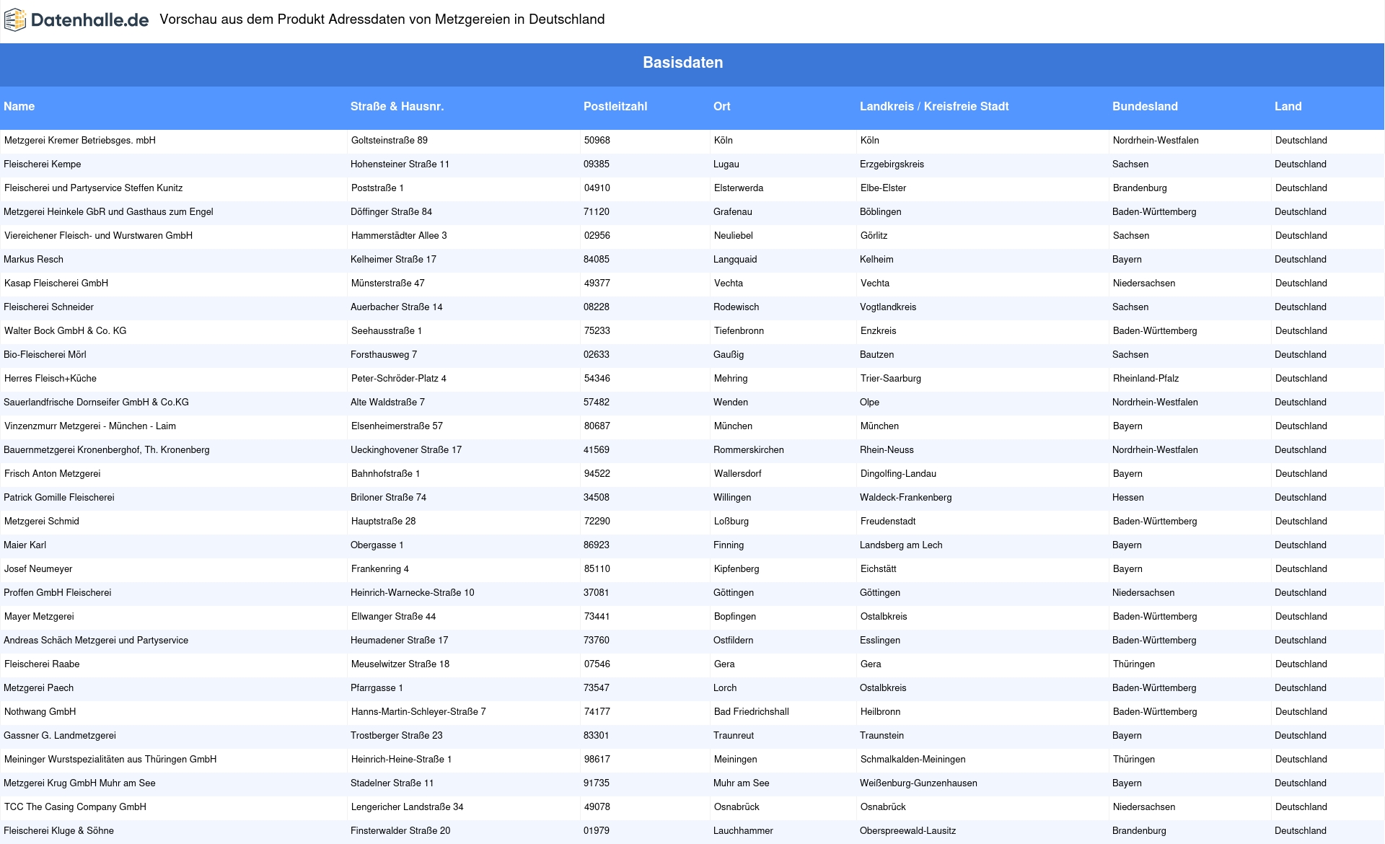Open the Datenhalle.de brand name link
The image size is (1385, 844).
(x=89, y=20)
